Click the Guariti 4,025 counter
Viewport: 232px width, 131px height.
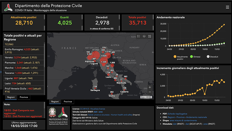[x=65, y=23]
